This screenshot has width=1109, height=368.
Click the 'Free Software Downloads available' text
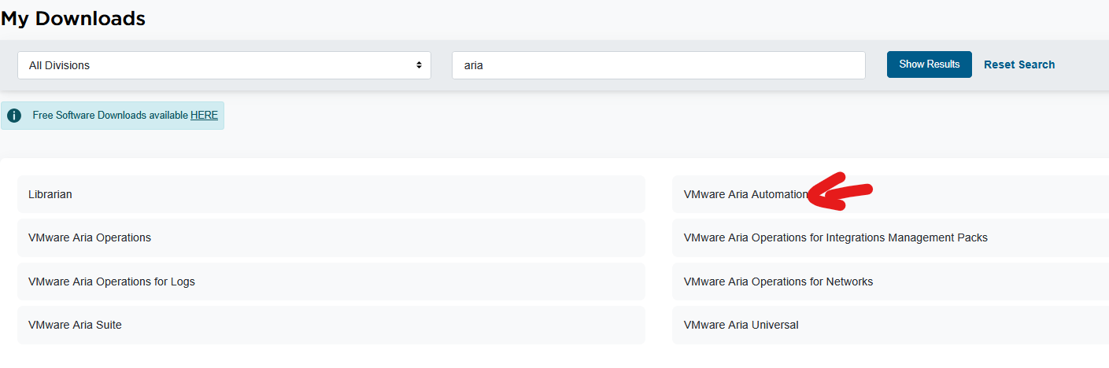click(x=110, y=116)
